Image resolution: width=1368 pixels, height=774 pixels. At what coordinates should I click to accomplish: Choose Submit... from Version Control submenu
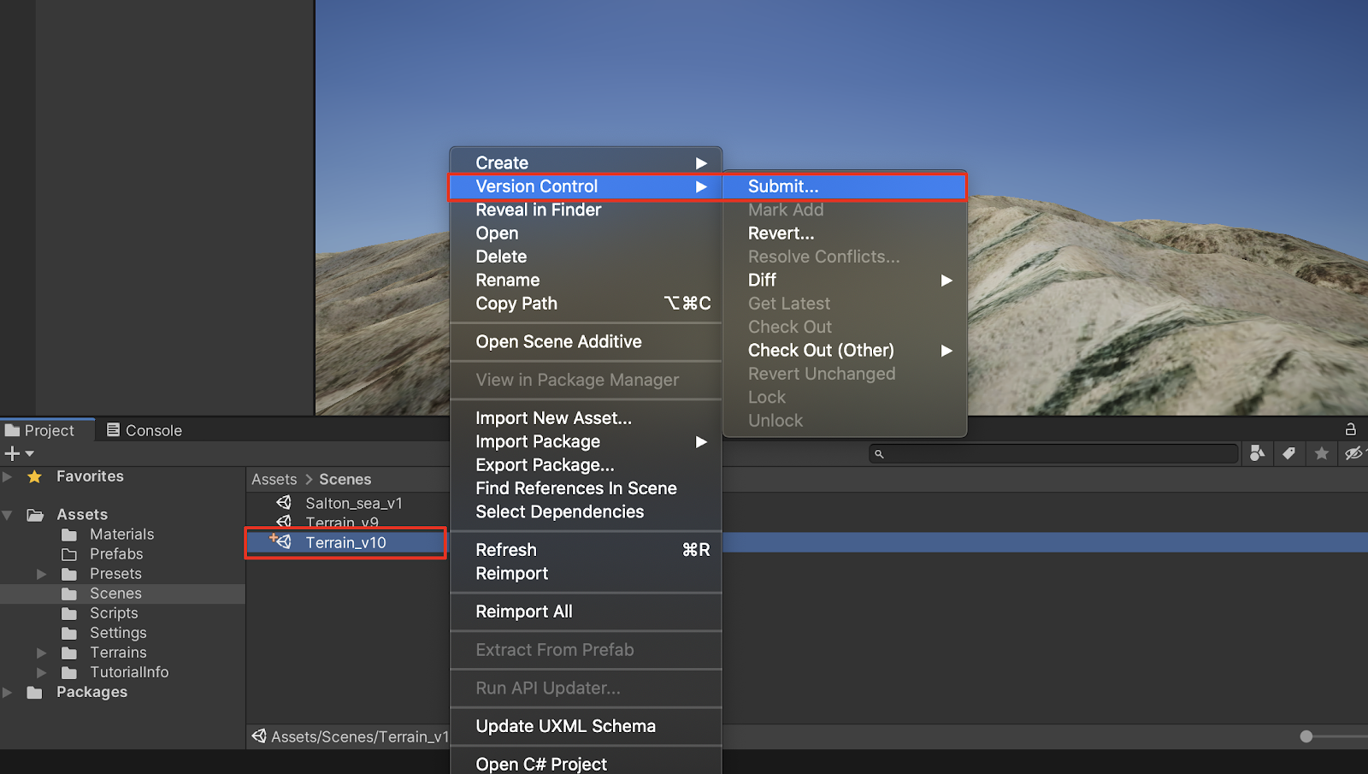(782, 186)
